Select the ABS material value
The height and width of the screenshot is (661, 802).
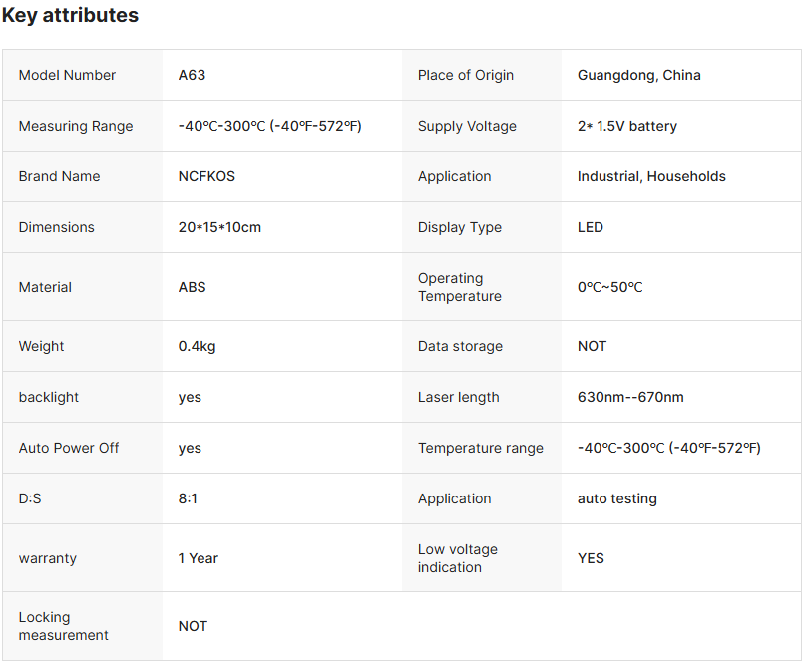[x=192, y=287]
